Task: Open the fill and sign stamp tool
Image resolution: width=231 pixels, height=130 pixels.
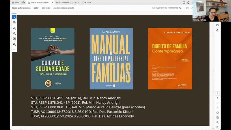Action: pos(14,44)
